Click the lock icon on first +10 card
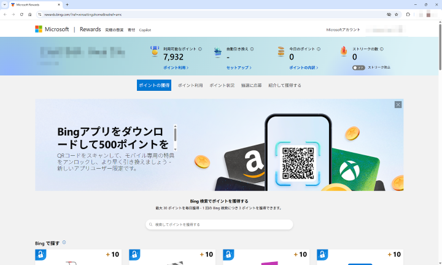 (41, 255)
